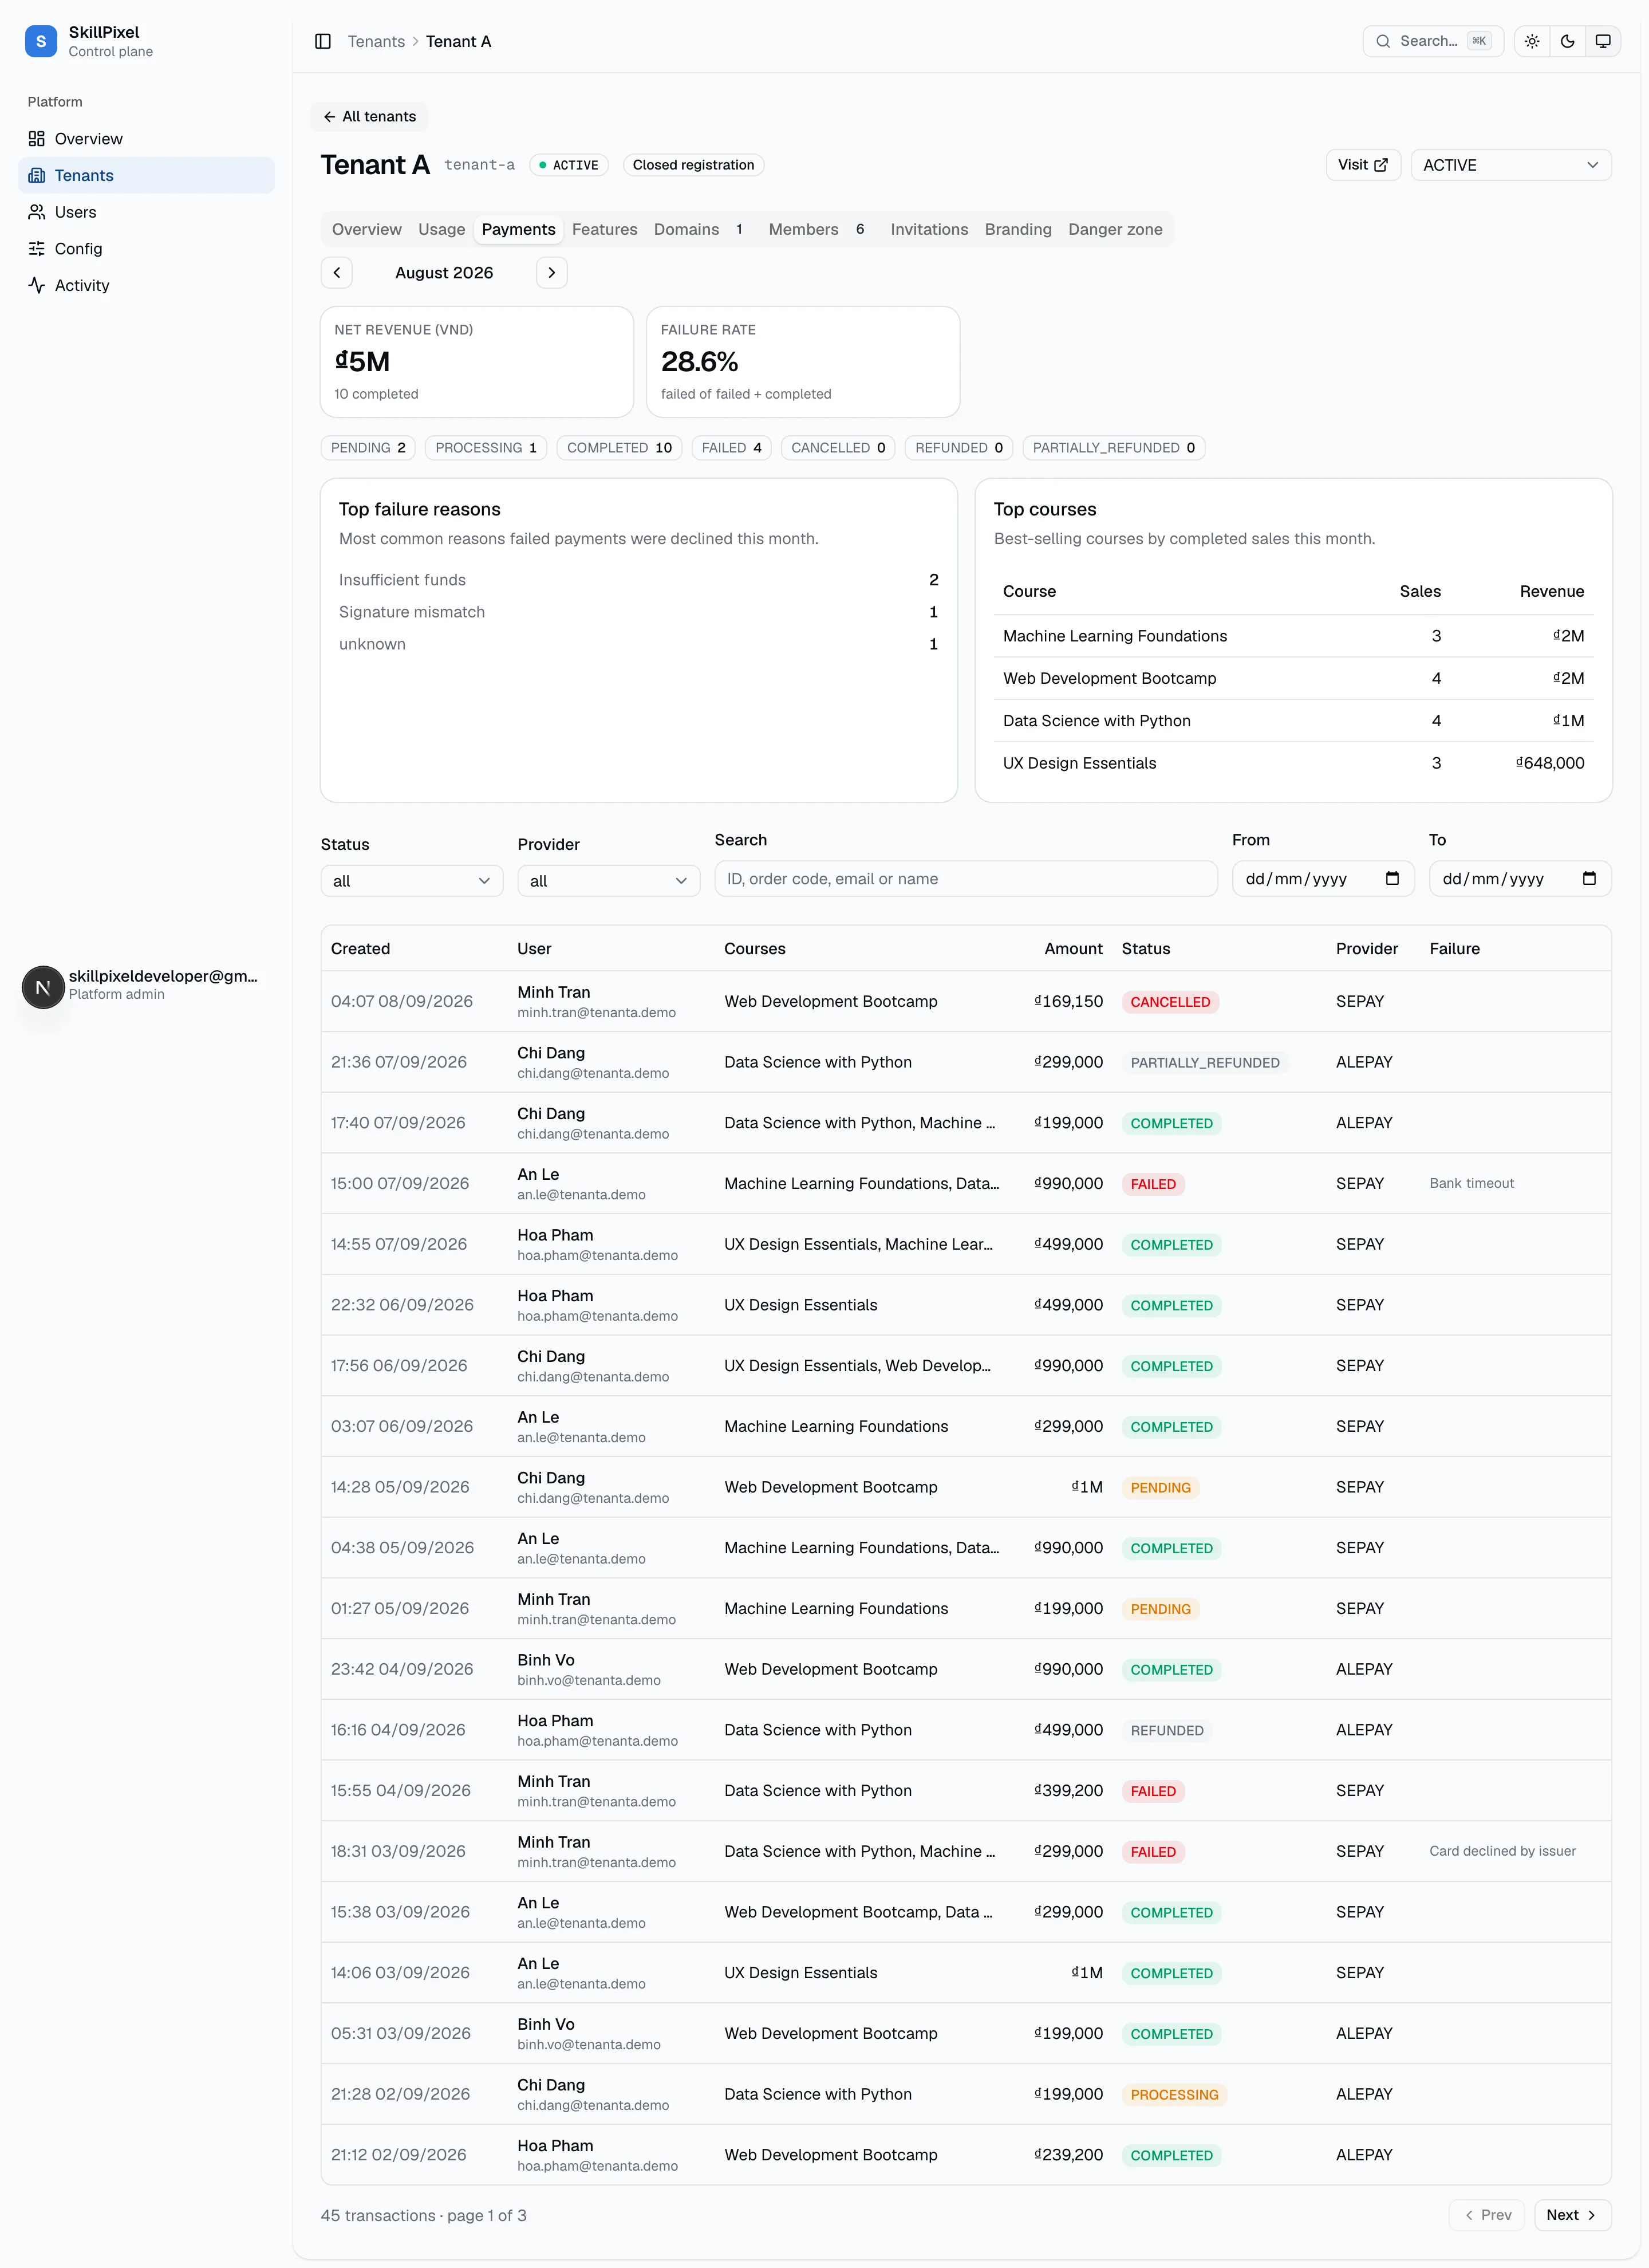Visit tenant site external link

[x=1362, y=165]
